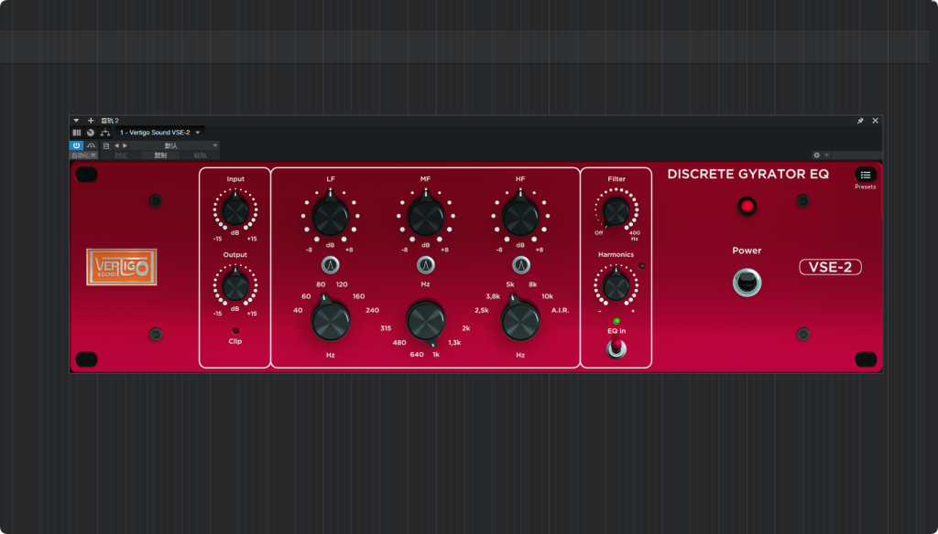
Task: Click the red power indicator lamp
Action: (747, 207)
